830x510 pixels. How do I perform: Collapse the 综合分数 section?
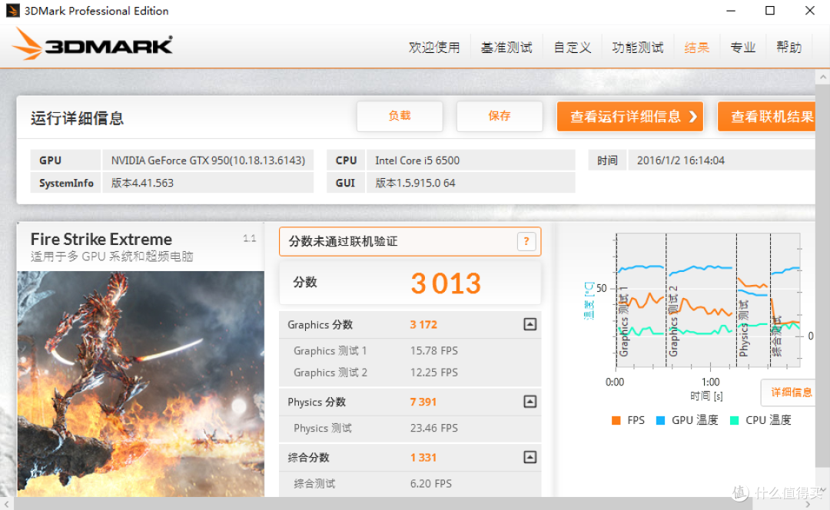pyautogui.click(x=530, y=457)
